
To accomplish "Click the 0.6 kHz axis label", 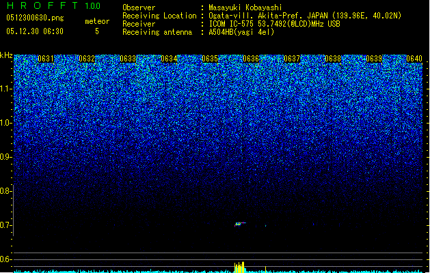I will coord(6,259).
